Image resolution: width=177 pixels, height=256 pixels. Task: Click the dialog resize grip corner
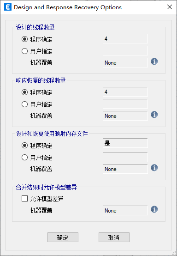tap(175, 254)
